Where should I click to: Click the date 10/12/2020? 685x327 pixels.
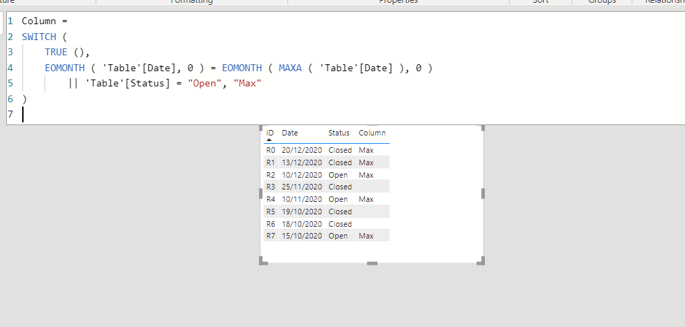click(x=302, y=175)
